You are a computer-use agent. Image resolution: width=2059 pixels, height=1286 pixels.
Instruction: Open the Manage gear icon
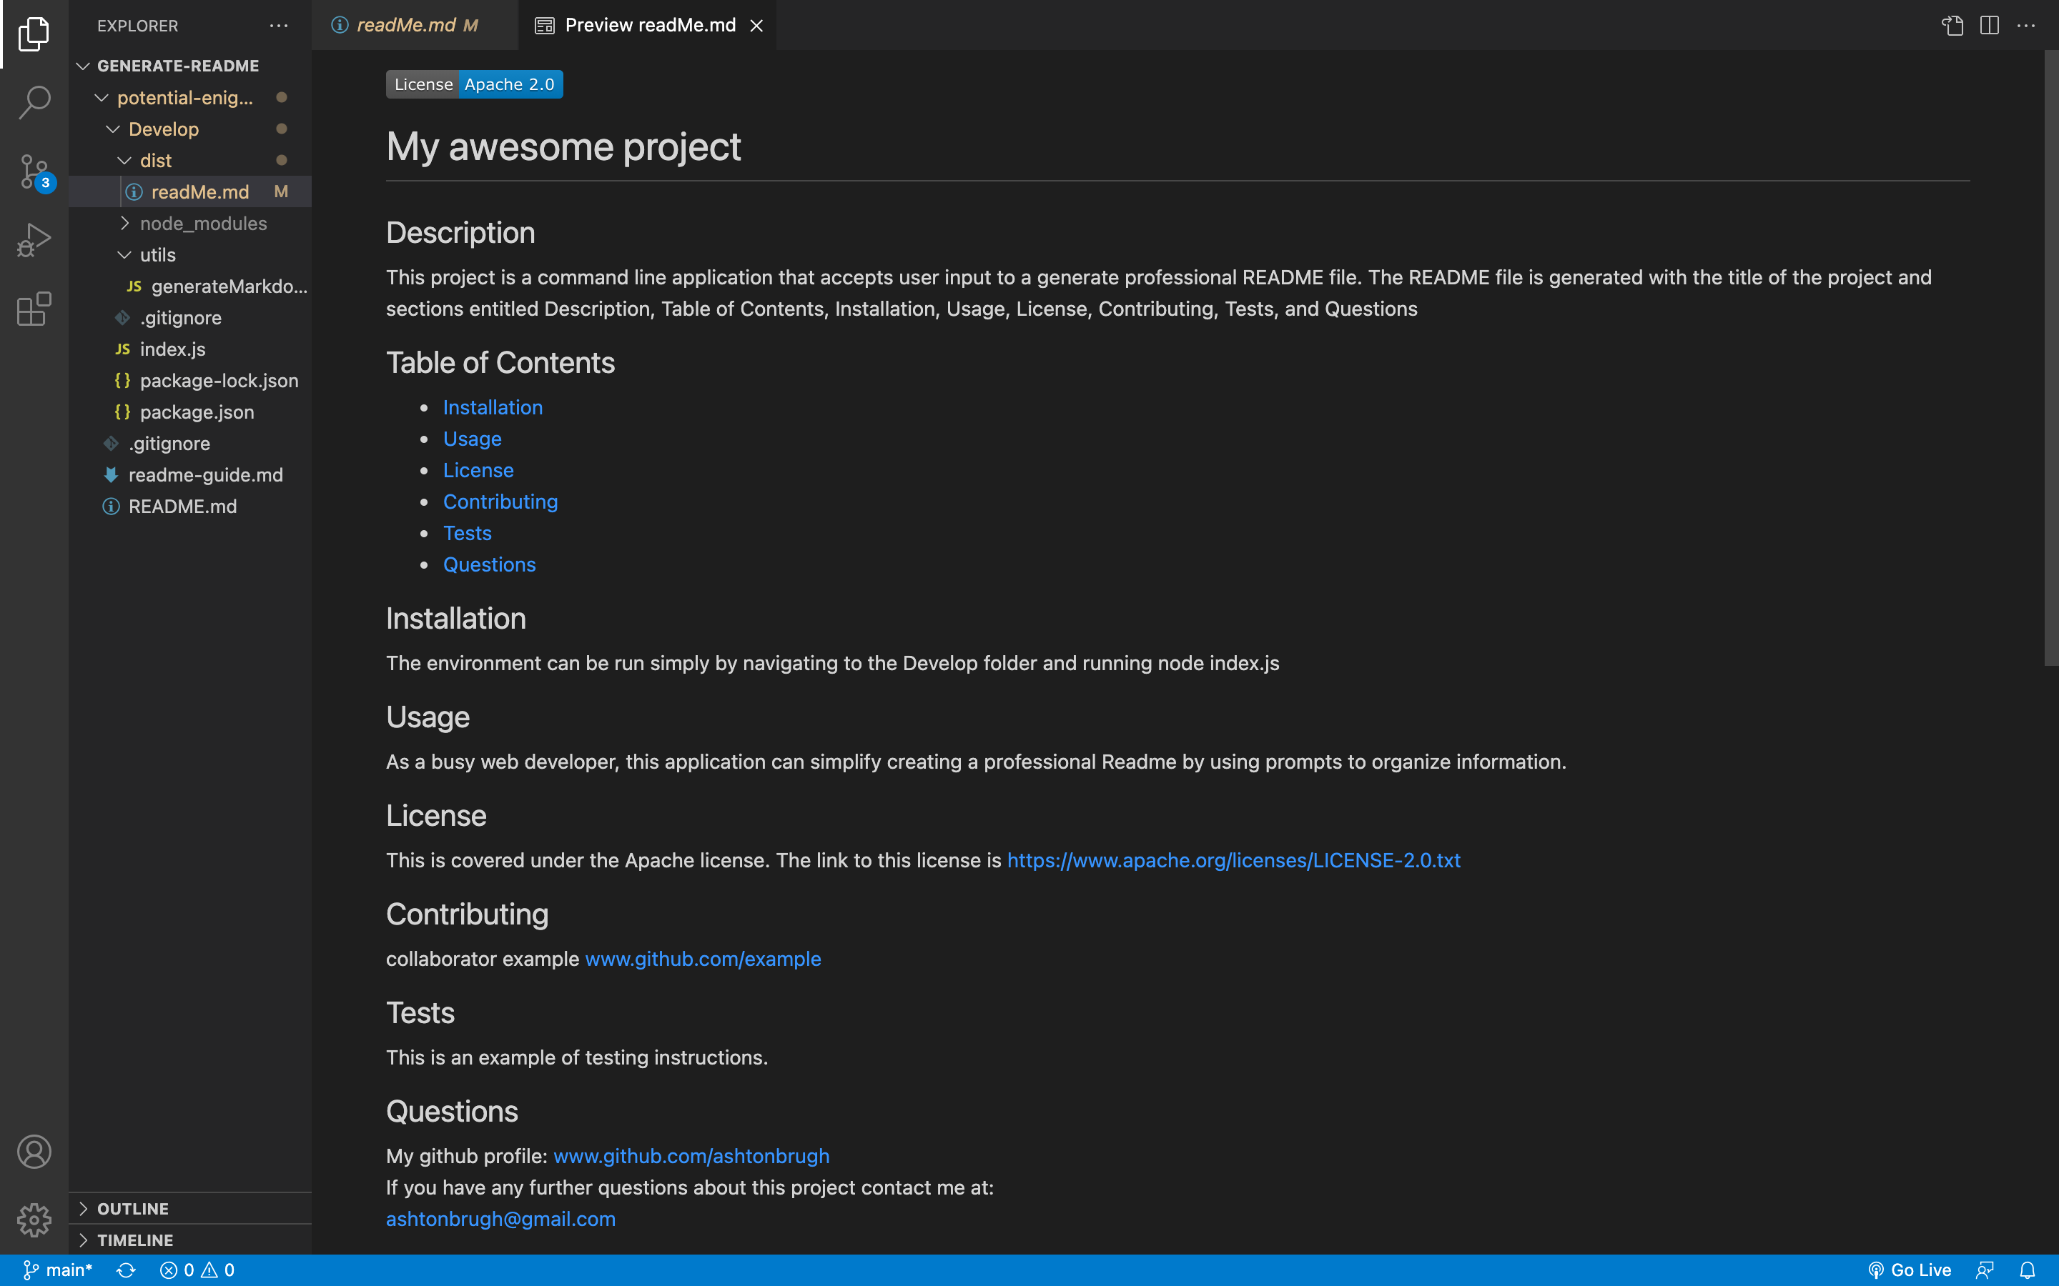click(x=33, y=1220)
